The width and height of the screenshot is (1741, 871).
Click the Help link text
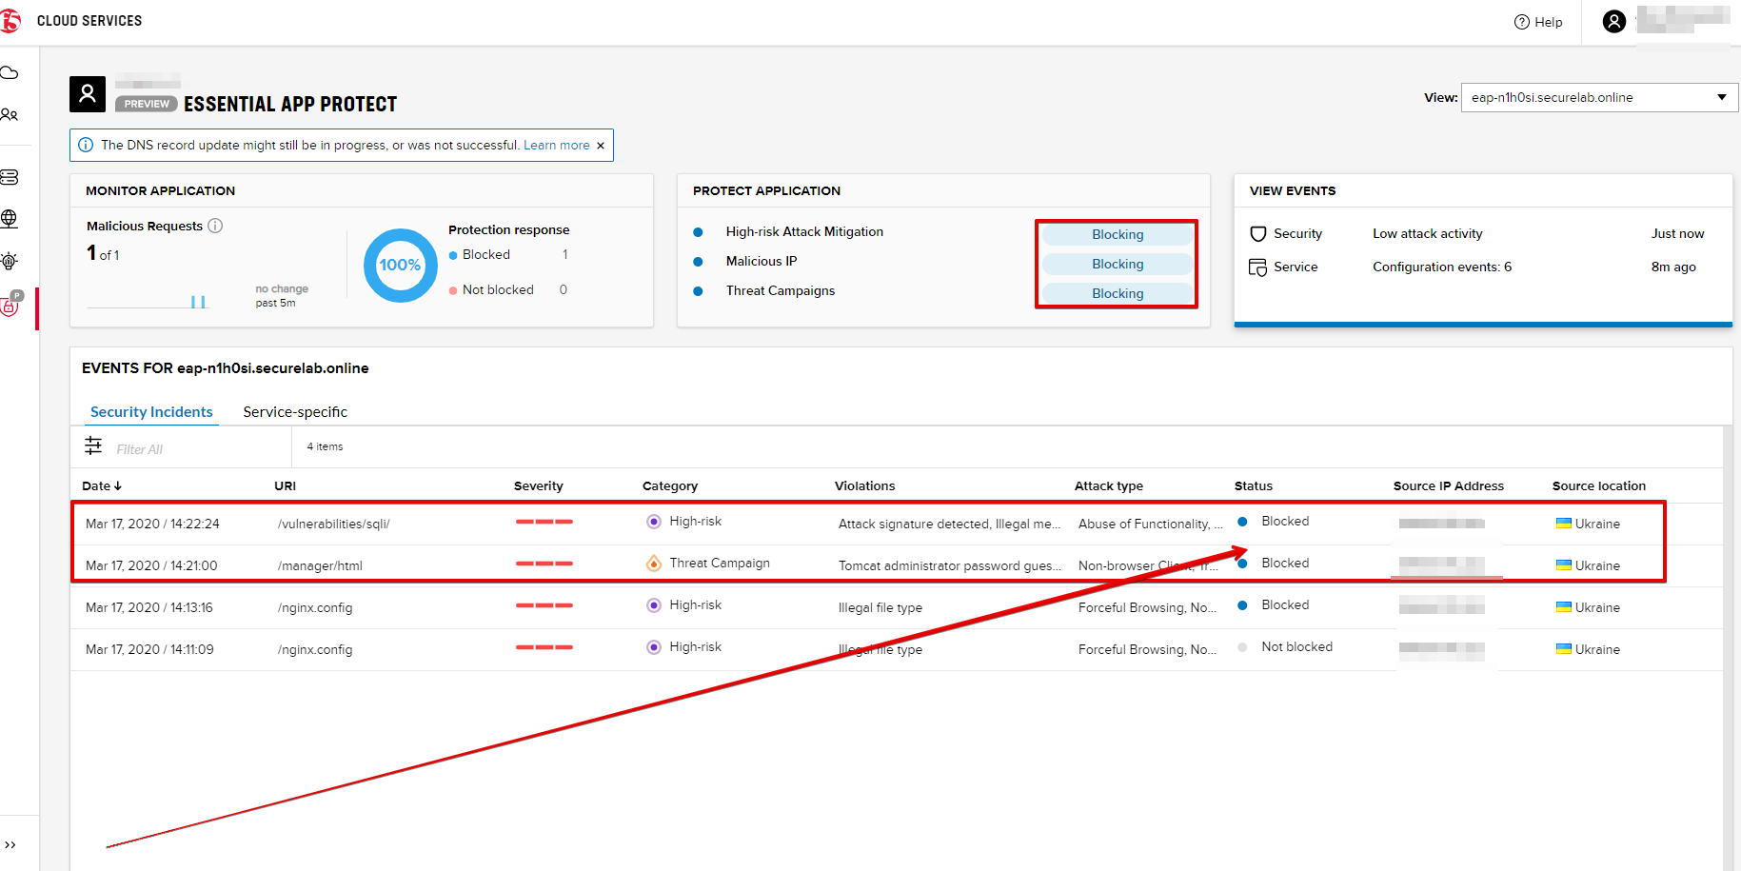[x=1548, y=22]
